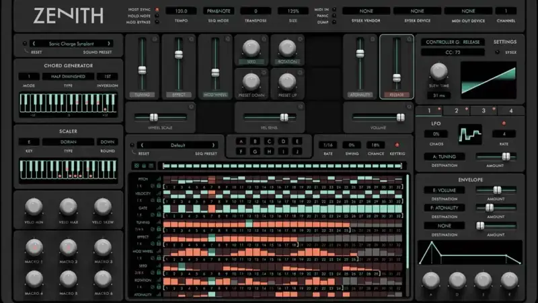The height and width of the screenshot is (303, 538).
Task: Click the loop icon on the Tuning lane
Action: click(153, 229)
